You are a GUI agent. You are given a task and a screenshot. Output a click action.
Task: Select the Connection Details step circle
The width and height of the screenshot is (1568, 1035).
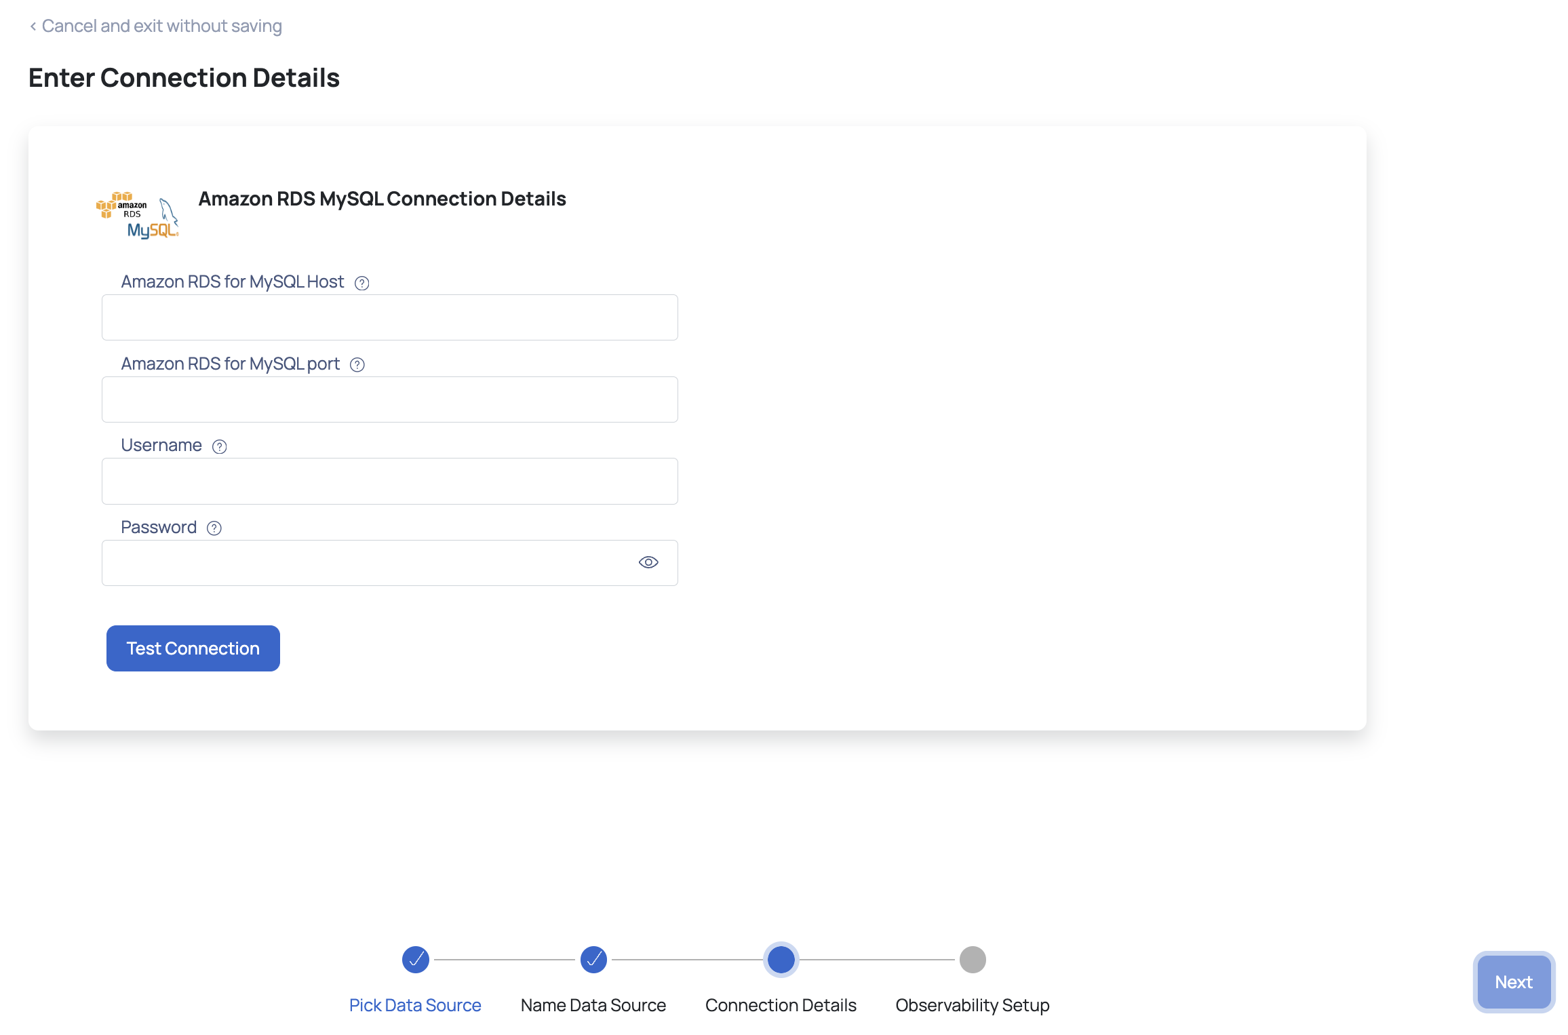click(x=781, y=960)
